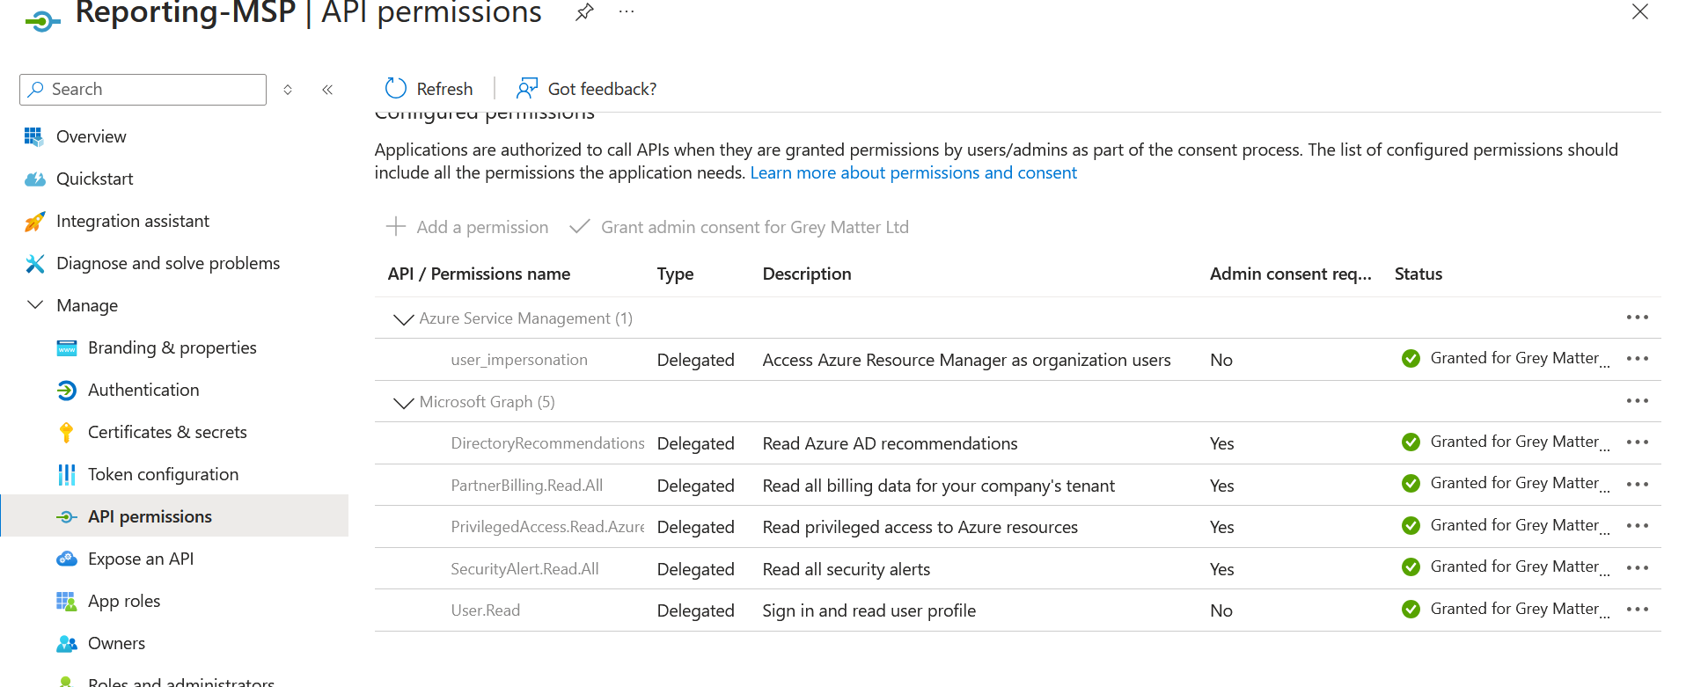Screen dimensions: 1686x687
Task: Click Add a permission
Action: pos(467,227)
